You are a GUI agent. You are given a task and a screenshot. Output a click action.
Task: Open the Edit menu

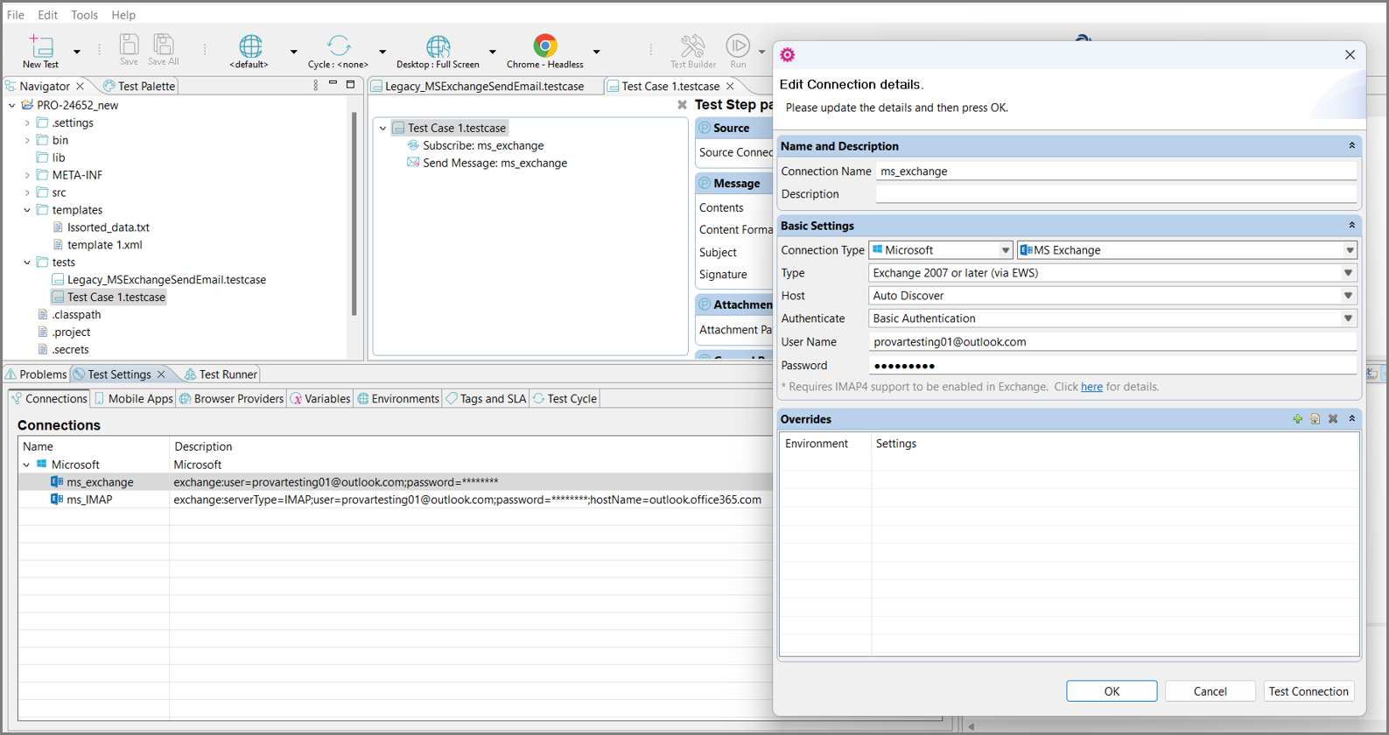coord(47,15)
